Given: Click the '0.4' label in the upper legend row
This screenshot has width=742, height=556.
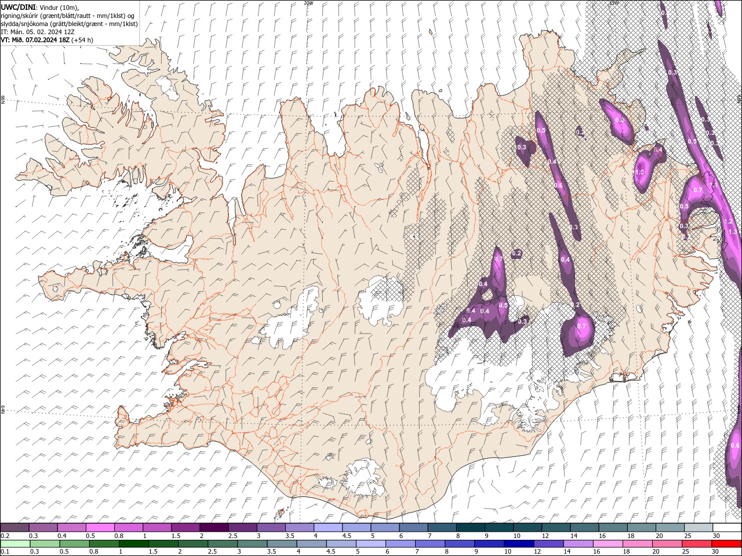Looking at the screenshot, I should point(62,536).
